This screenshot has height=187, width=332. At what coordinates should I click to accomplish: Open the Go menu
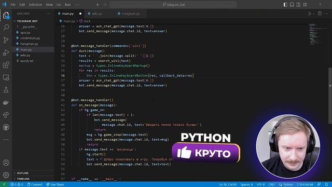[x=59, y=5]
